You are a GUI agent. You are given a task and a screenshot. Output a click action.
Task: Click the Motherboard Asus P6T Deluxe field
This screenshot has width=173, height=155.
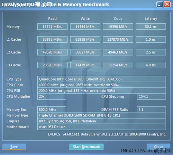pos(102,127)
